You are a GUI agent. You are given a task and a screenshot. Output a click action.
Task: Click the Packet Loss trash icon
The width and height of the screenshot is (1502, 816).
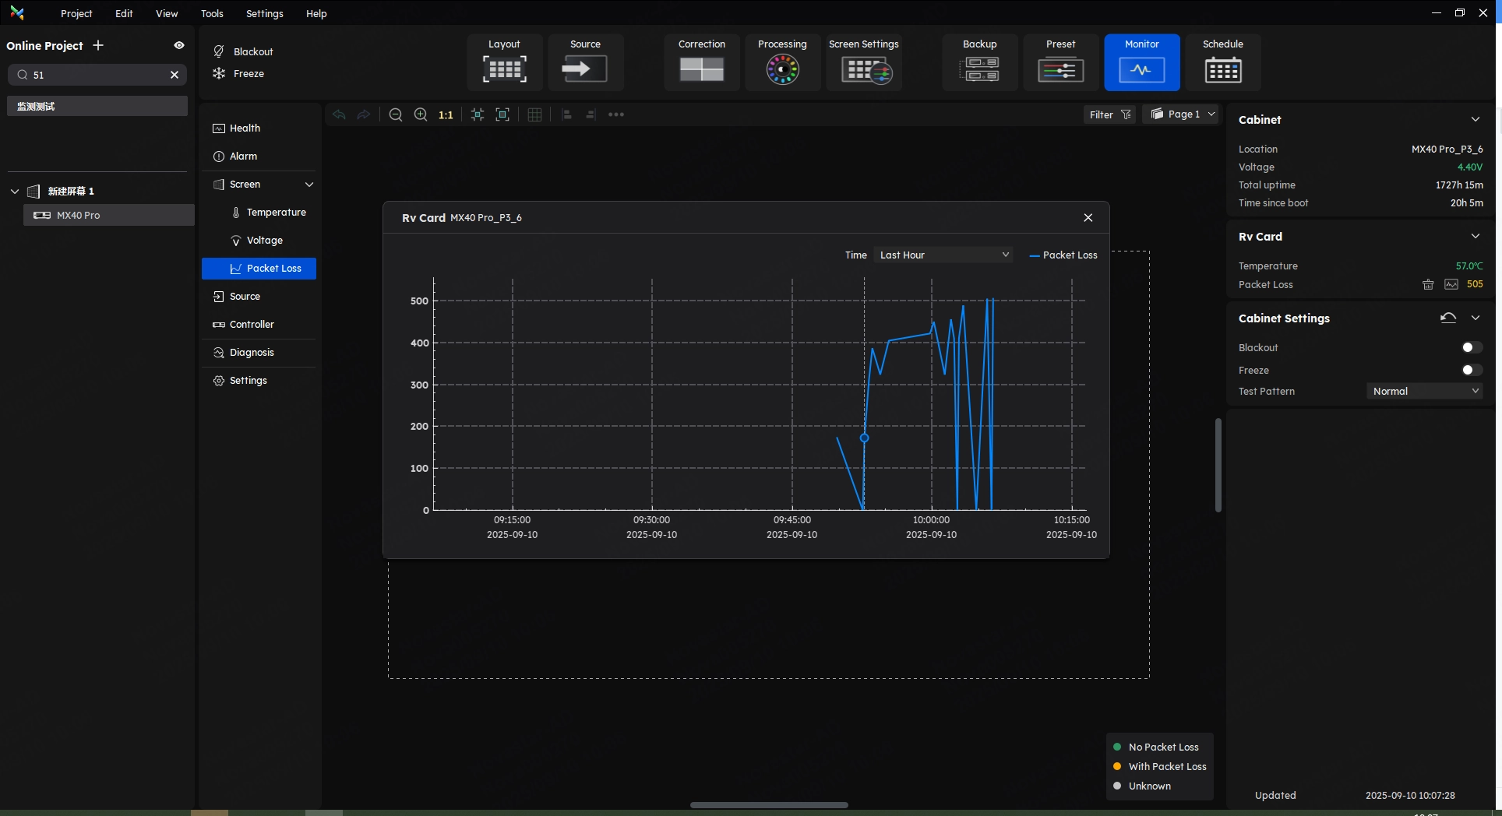pyautogui.click(x=1428, y=285)
